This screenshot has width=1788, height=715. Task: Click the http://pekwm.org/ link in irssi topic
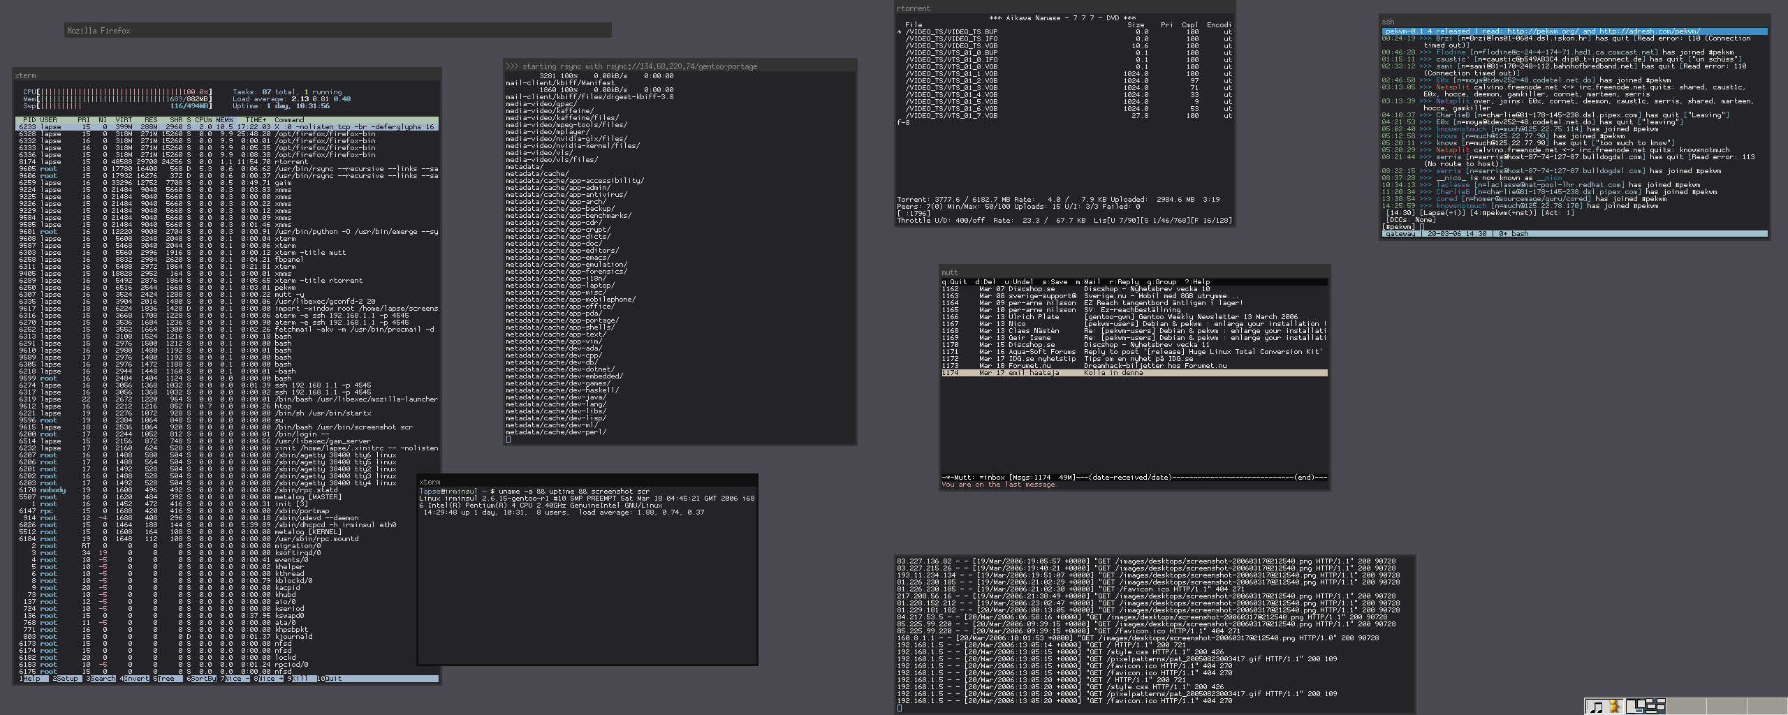tap(1542, 31)
